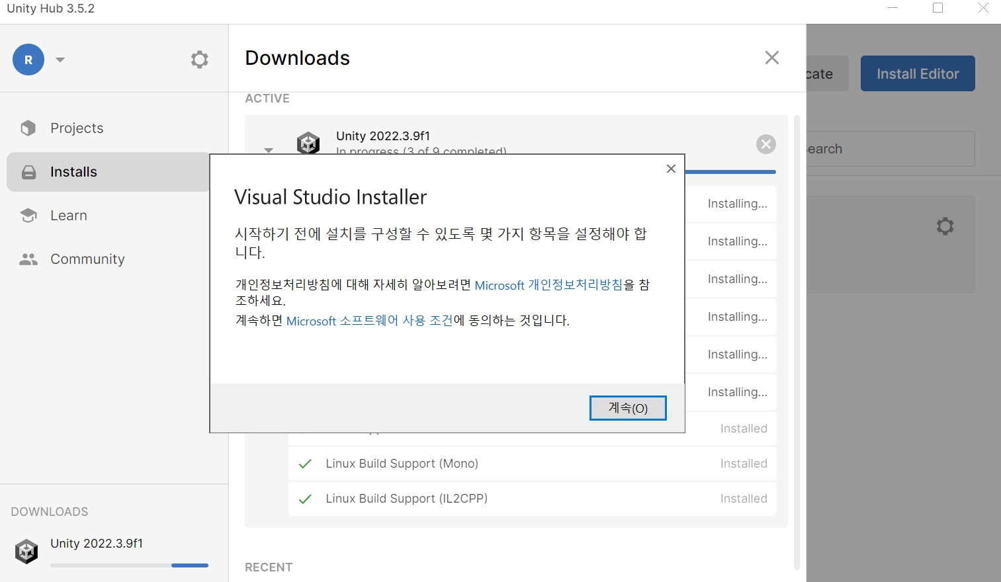
Task: Click the Unity 2022.3.9f1 title in Downloads
Action: point(383,136)
